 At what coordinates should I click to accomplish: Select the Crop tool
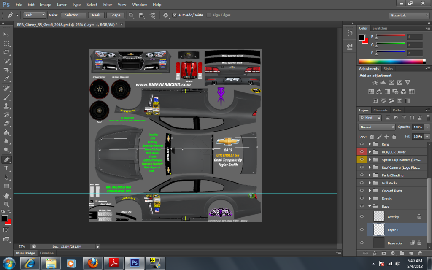[6, 70]
